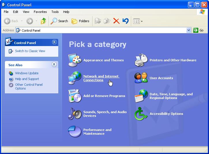209x154 pixels.
Task: Click the Help and Support question icon
Action: (11, 79)
